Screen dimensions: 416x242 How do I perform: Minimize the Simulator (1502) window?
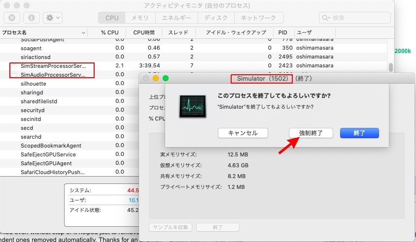(156, 78)
